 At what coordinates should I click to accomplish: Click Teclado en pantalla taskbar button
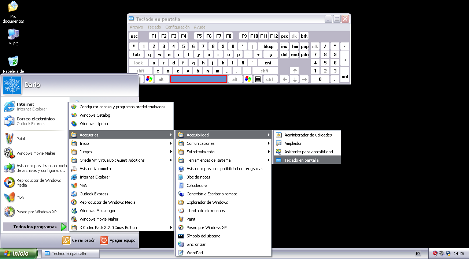click(70, 254)
